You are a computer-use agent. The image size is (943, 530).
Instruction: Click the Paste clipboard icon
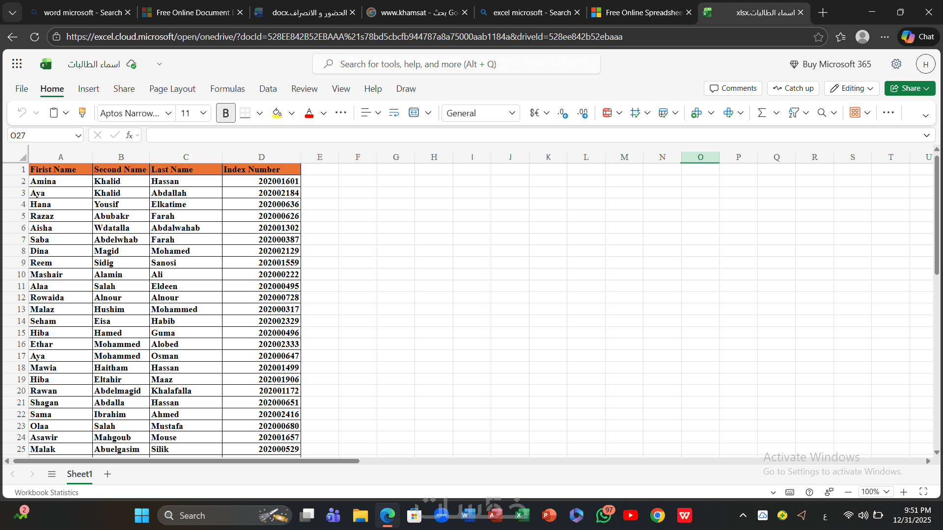(x=54, y=113)
